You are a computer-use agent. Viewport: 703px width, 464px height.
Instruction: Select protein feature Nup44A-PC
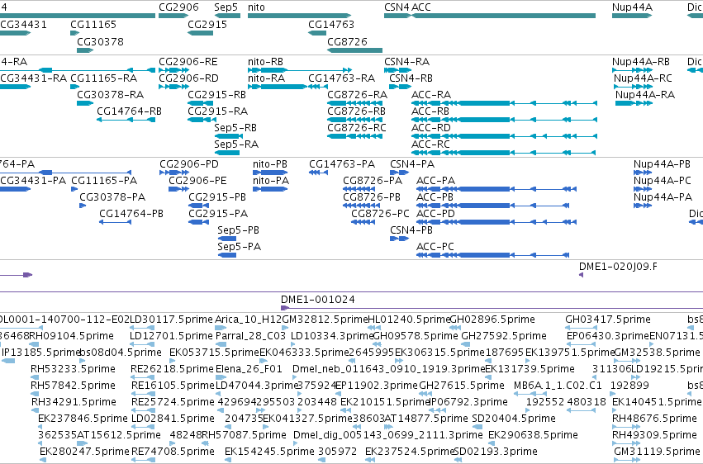click(643, 189)
